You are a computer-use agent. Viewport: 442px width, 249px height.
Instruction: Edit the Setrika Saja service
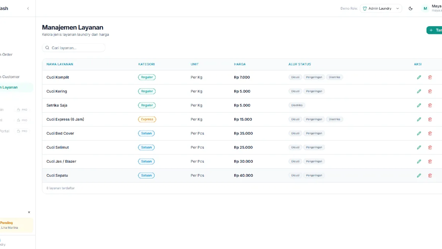tap(419, 105)
